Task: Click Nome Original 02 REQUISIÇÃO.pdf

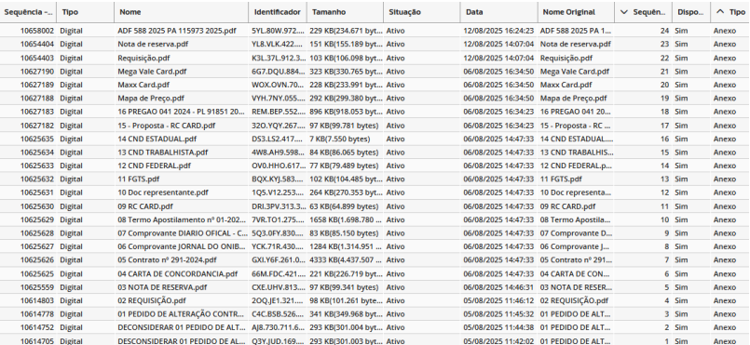Action: coord(575,300)
